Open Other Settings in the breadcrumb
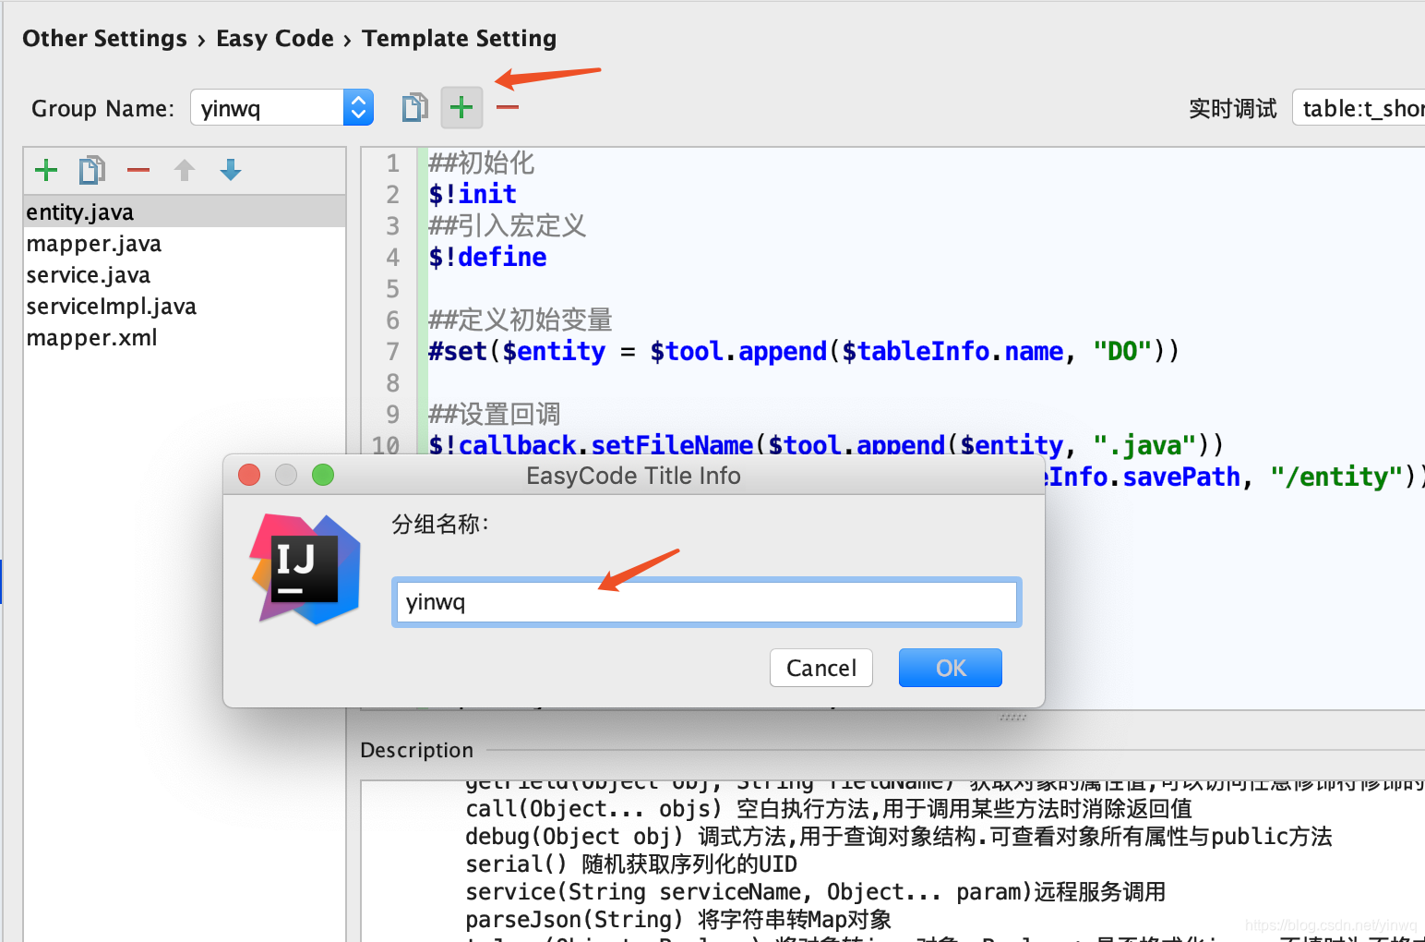The height and width of the screenshot is (942, 1425). click(x=104, y=38)
